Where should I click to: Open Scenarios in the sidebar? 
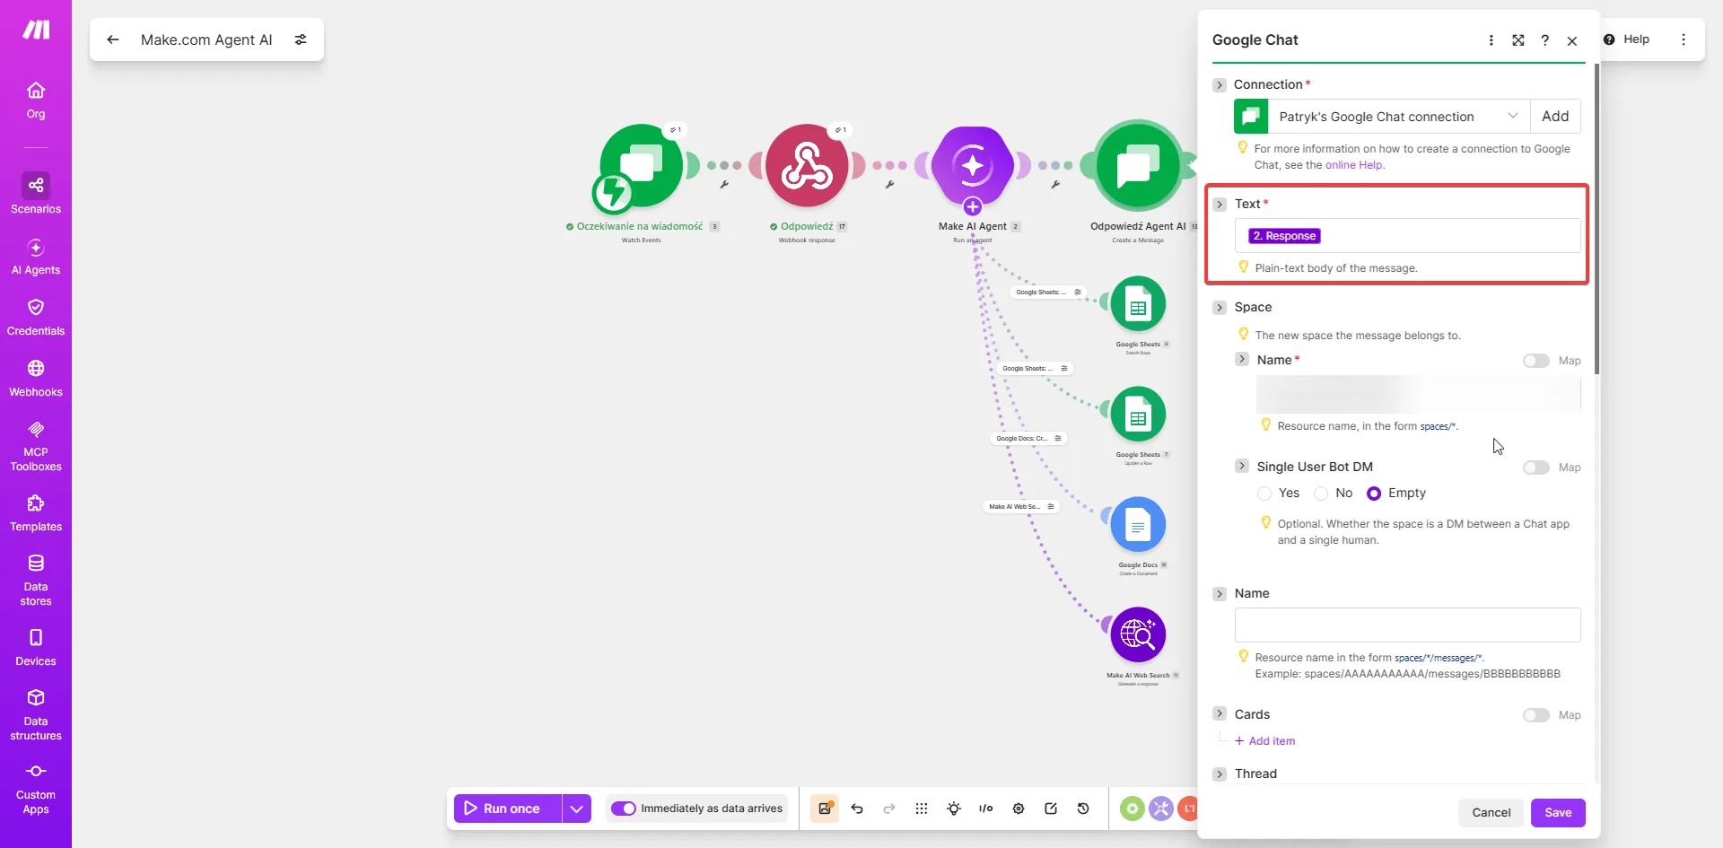tap(36, 194)
